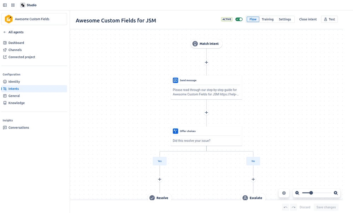Add a step below Match intent
The height and width of the screenshot is (213, 353).
click(x=206, y=62)
